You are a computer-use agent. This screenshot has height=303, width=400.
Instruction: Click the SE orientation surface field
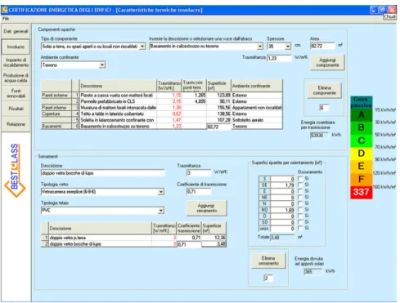282,185
